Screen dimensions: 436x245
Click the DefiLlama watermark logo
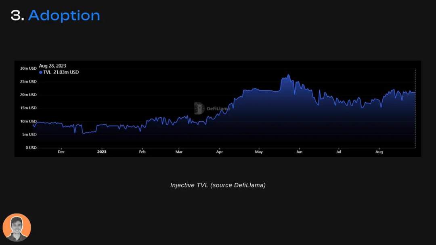point(212,108)
